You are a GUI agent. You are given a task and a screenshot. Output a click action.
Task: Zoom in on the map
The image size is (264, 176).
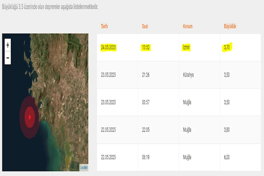pyautogui.click(x=8, y=45)
